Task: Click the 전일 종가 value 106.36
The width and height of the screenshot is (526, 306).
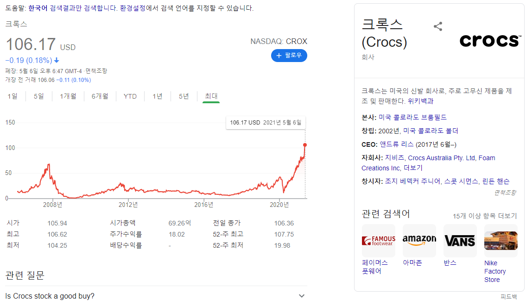Action: (284, 223)
